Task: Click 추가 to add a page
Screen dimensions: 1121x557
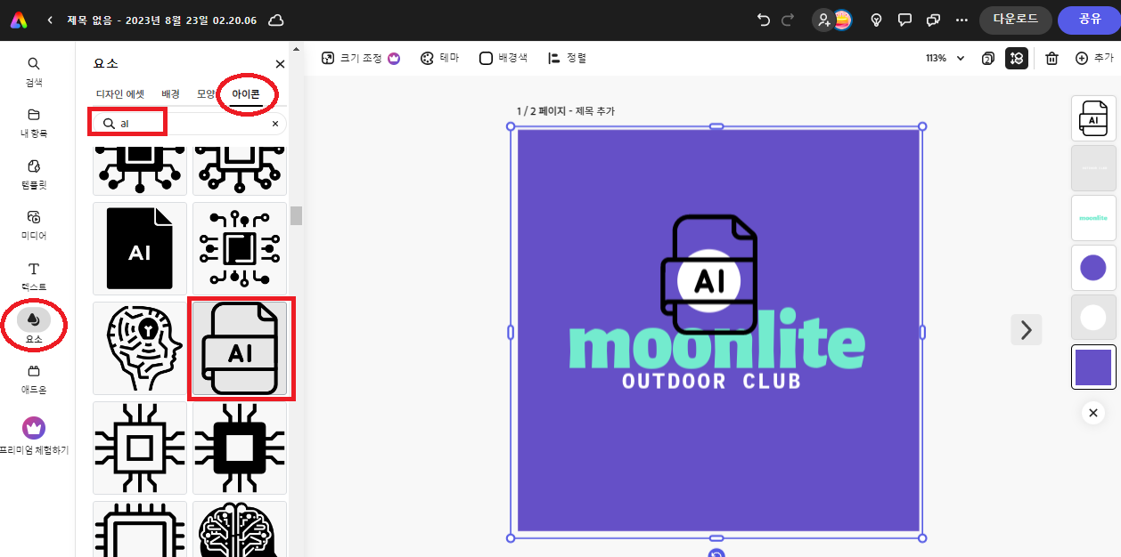Action: click(x=1094, y=58)
